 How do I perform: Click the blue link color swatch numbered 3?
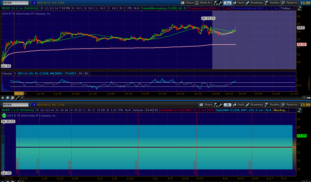click(34, 3)
